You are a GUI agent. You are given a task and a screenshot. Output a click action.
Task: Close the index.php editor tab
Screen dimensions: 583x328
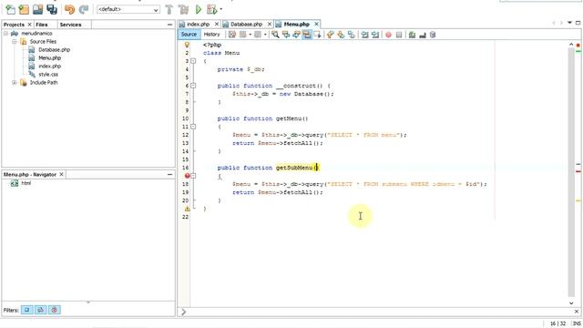[217, 25]
